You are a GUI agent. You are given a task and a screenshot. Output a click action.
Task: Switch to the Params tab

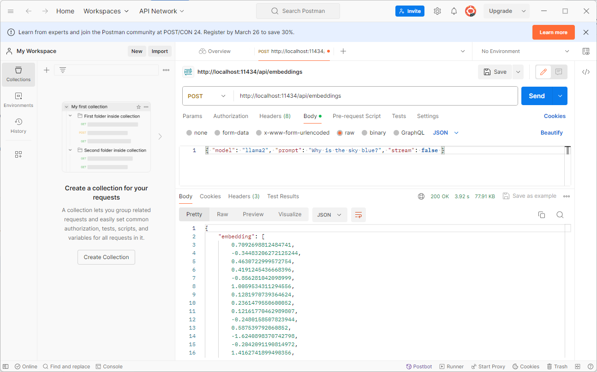[x=192, y=116]
